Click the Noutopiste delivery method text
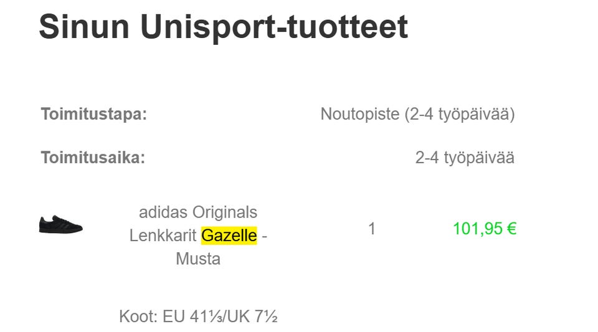The width and height of the screenshot is (598, 332). point(359,115)
